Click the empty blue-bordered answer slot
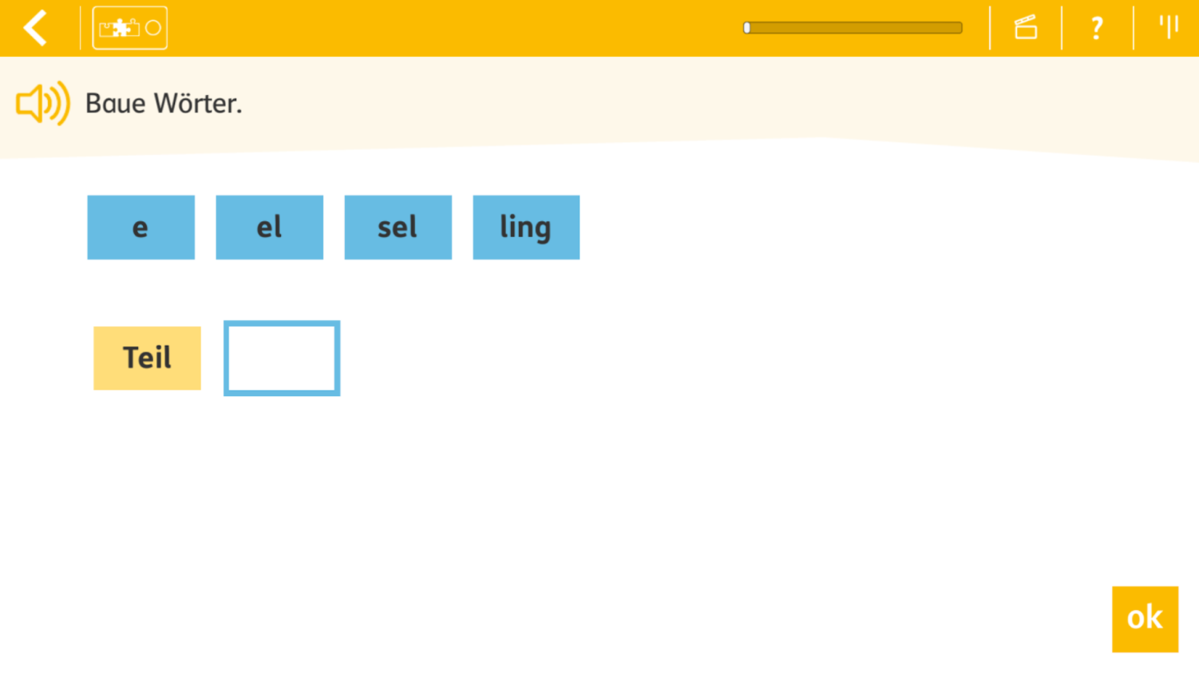The image size is (1199, 673). (282, 358)
